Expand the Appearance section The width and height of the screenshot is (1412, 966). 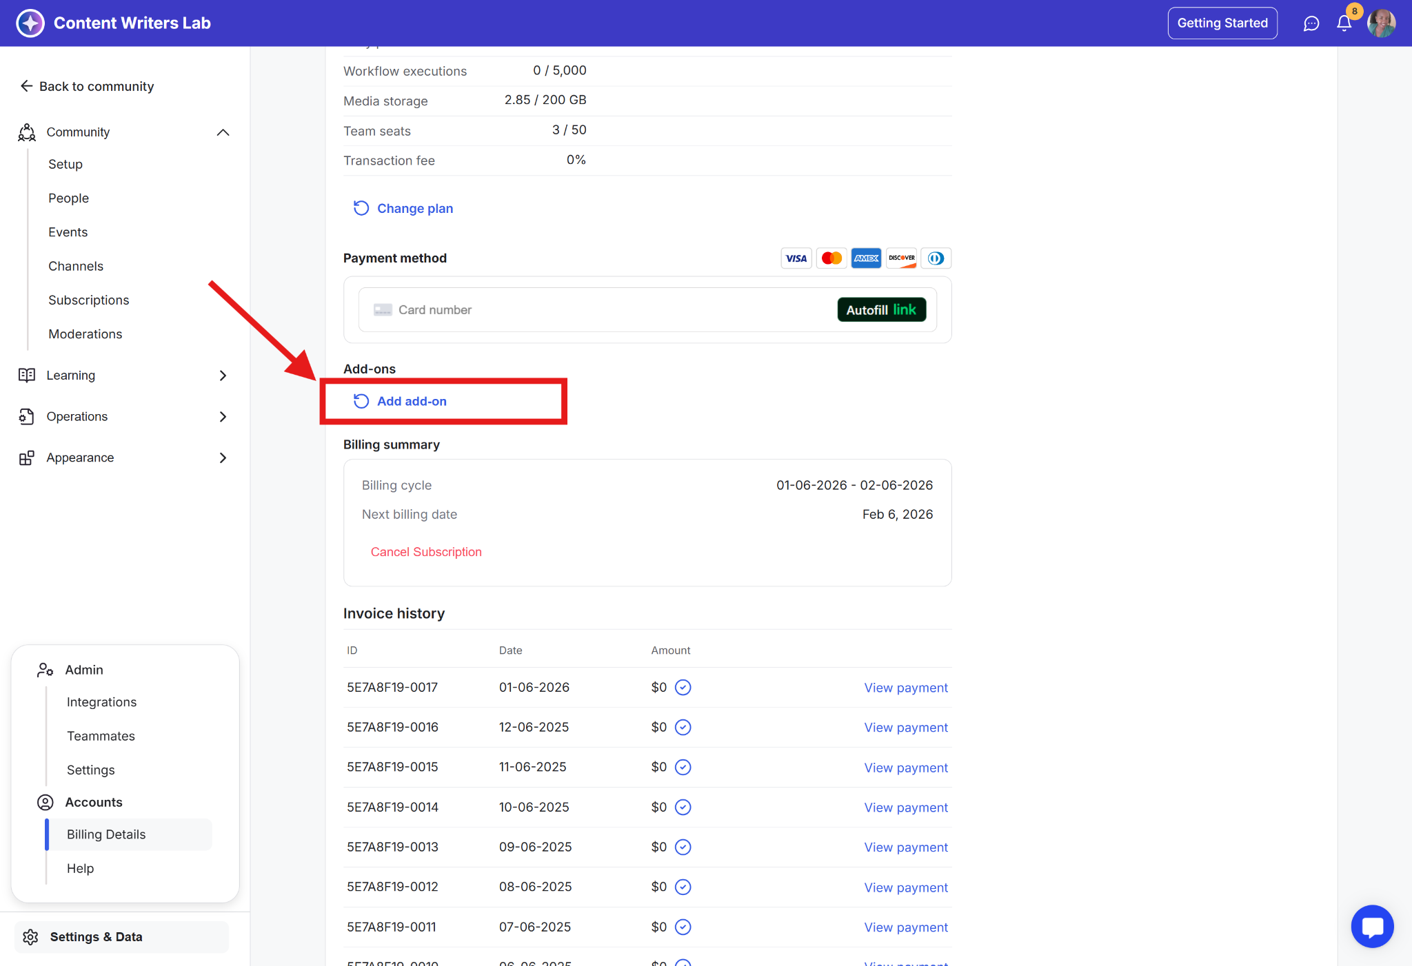pos(223,458)
